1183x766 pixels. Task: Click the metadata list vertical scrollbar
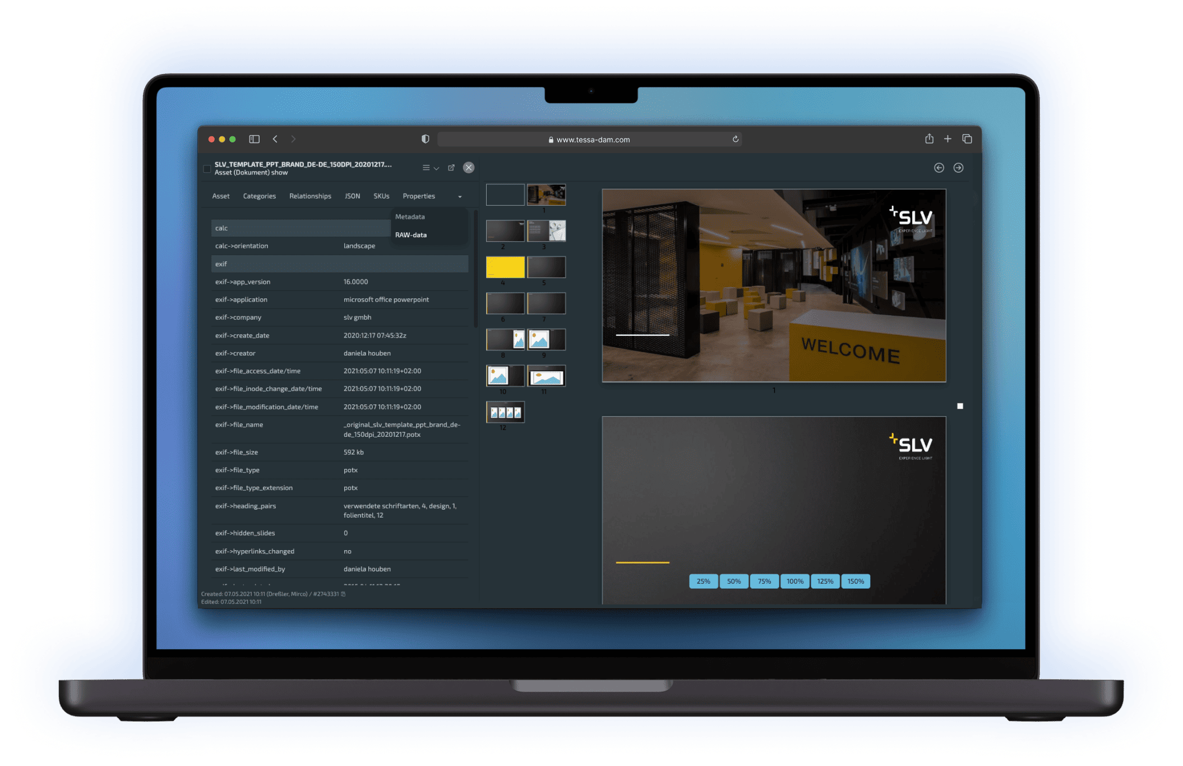tap(475, 269)
